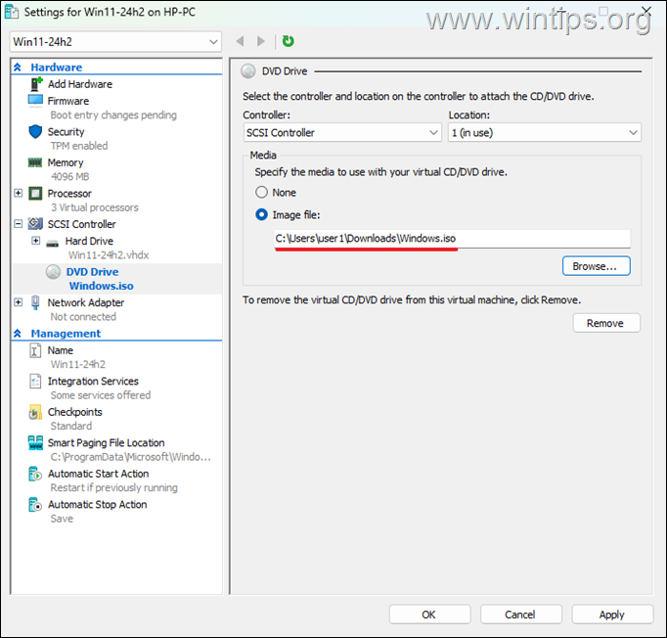The width and height of the screenshot is (667, 638).
Task: Collapse the Management section chevron
Action: click(18, 334)
